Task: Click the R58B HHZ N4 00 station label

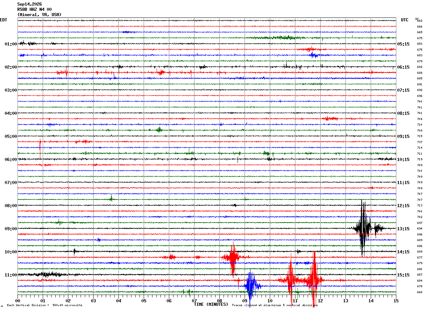Action: click(x=34, y=9)
